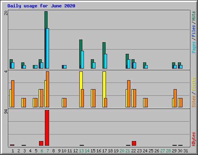Click the orange Sites bar for day 10

click(65, 103)
